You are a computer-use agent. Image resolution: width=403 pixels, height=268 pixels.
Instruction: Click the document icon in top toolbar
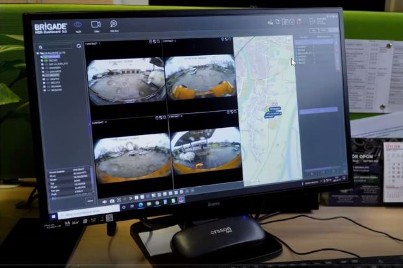[278, 22]
